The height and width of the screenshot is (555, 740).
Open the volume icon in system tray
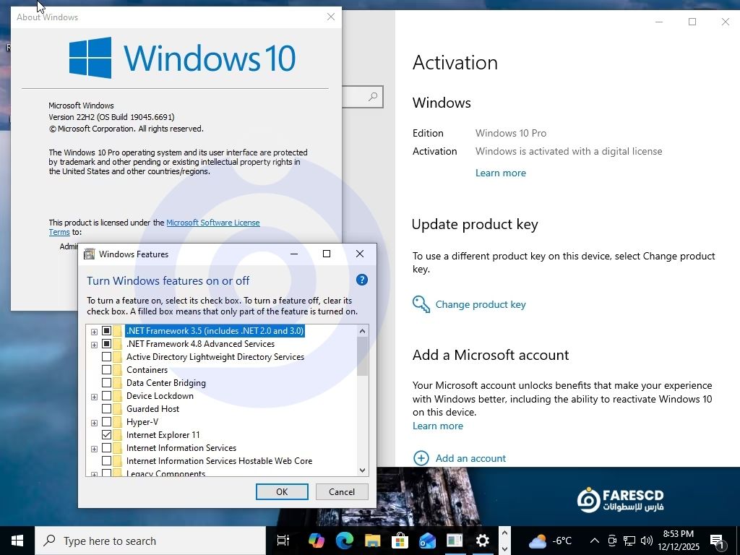[x=646, y=541]
